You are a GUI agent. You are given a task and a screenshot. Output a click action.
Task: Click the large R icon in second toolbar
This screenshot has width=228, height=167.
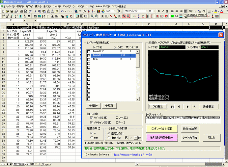[x=43, y=16]
